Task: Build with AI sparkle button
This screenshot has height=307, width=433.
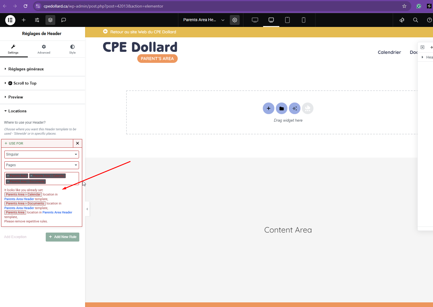Action: pyautogui.click(x=295, y=108)
